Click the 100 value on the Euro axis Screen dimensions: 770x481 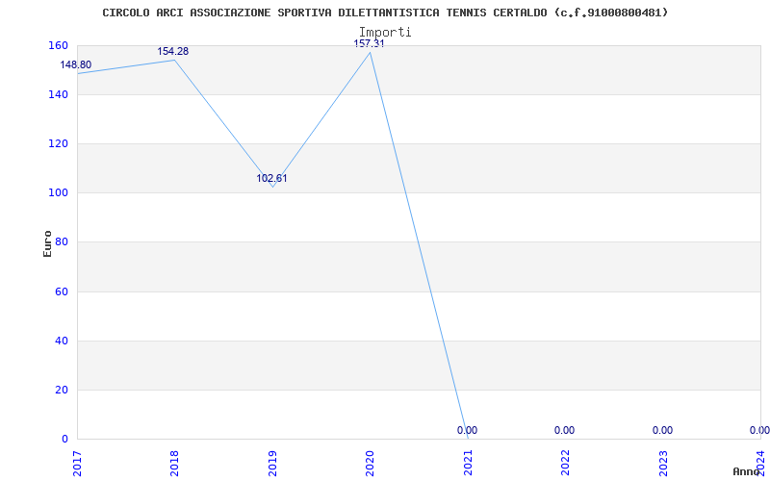pos(58,193)
